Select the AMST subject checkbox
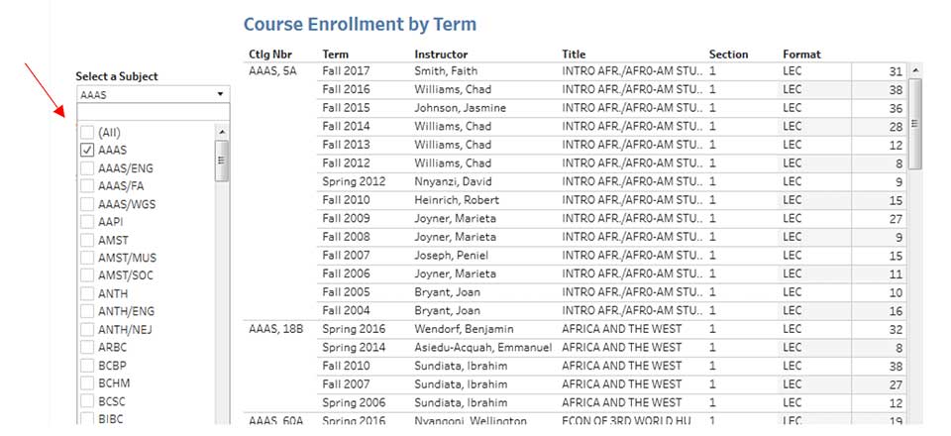This screenshot has width=951, height=436. click(x=87, y=240)
